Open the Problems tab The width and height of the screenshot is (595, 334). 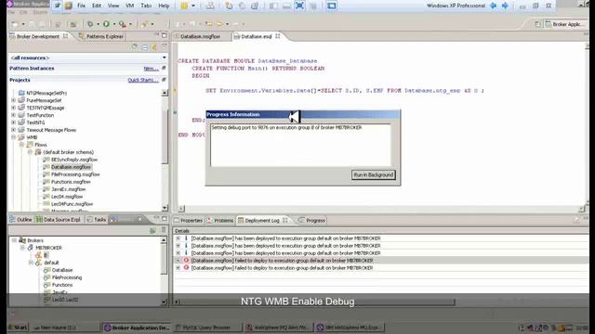tap(220, 220)
